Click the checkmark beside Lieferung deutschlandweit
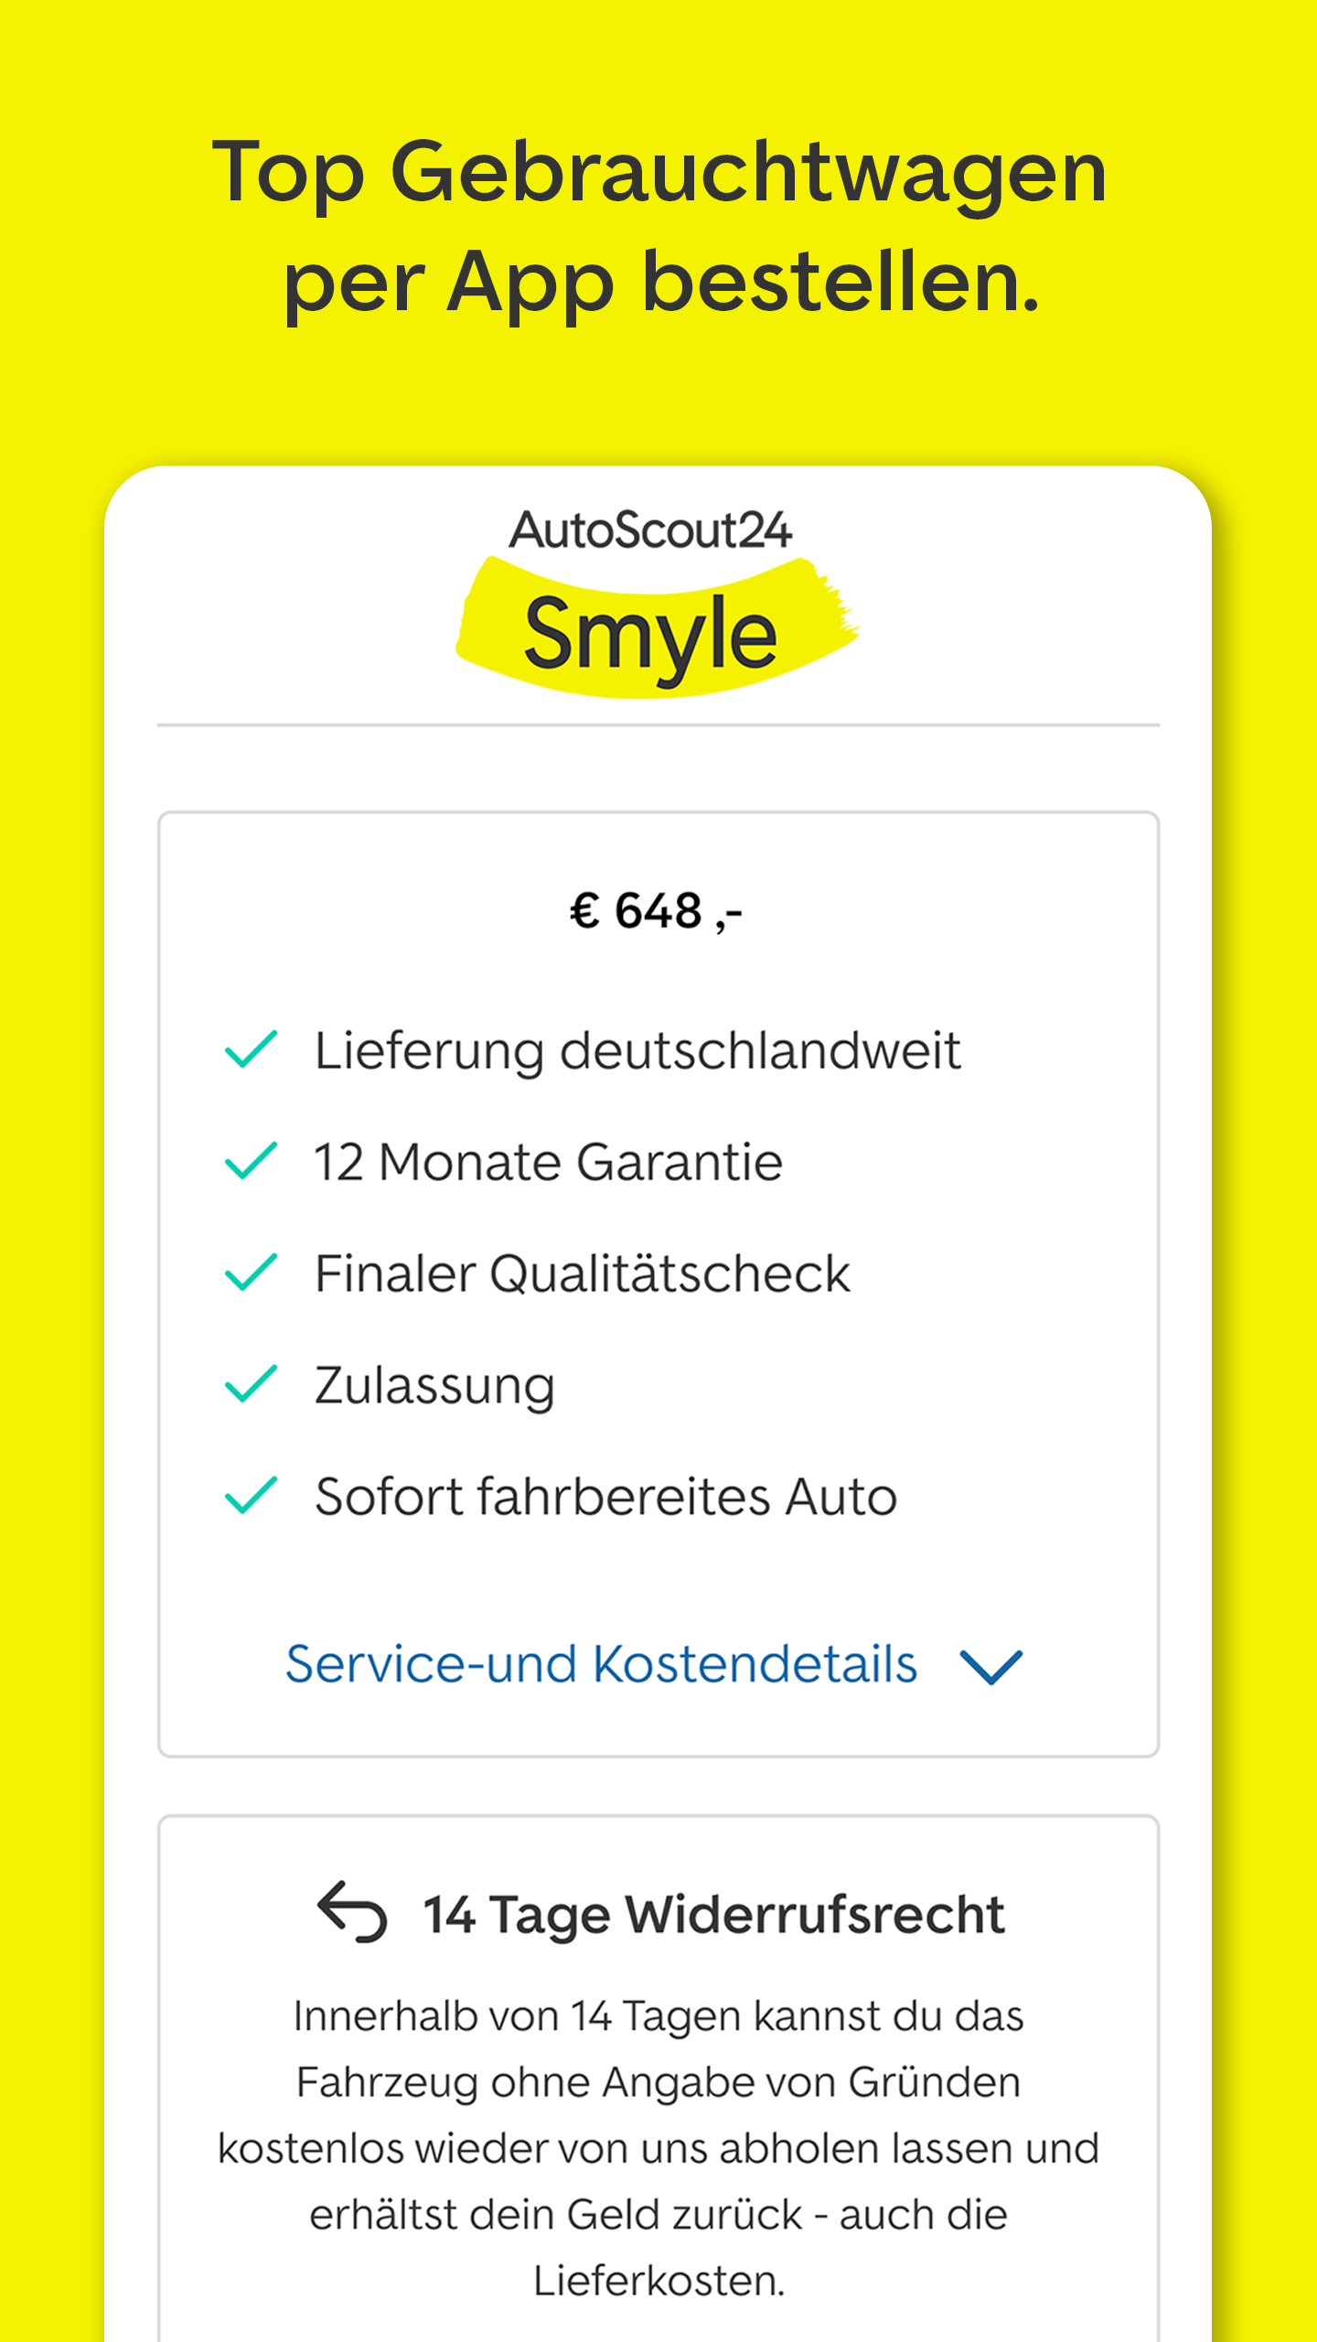1317x2342 pixels. pyautogui.click(x=251, y=1049)
